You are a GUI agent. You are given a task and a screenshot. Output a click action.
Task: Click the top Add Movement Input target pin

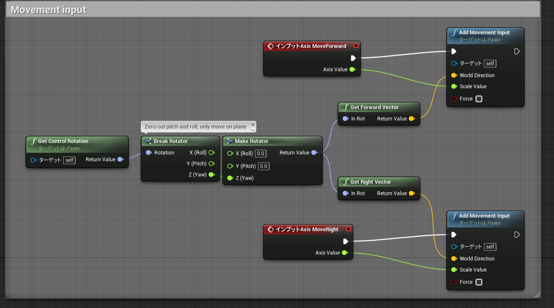click(x=454, y=63)
